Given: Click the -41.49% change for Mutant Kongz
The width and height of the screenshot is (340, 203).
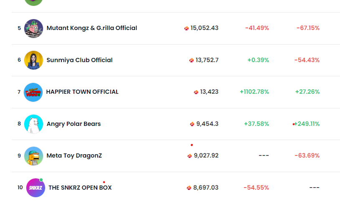Looking at the screenshot, I should pyautogui.click(x=257, y=28).
